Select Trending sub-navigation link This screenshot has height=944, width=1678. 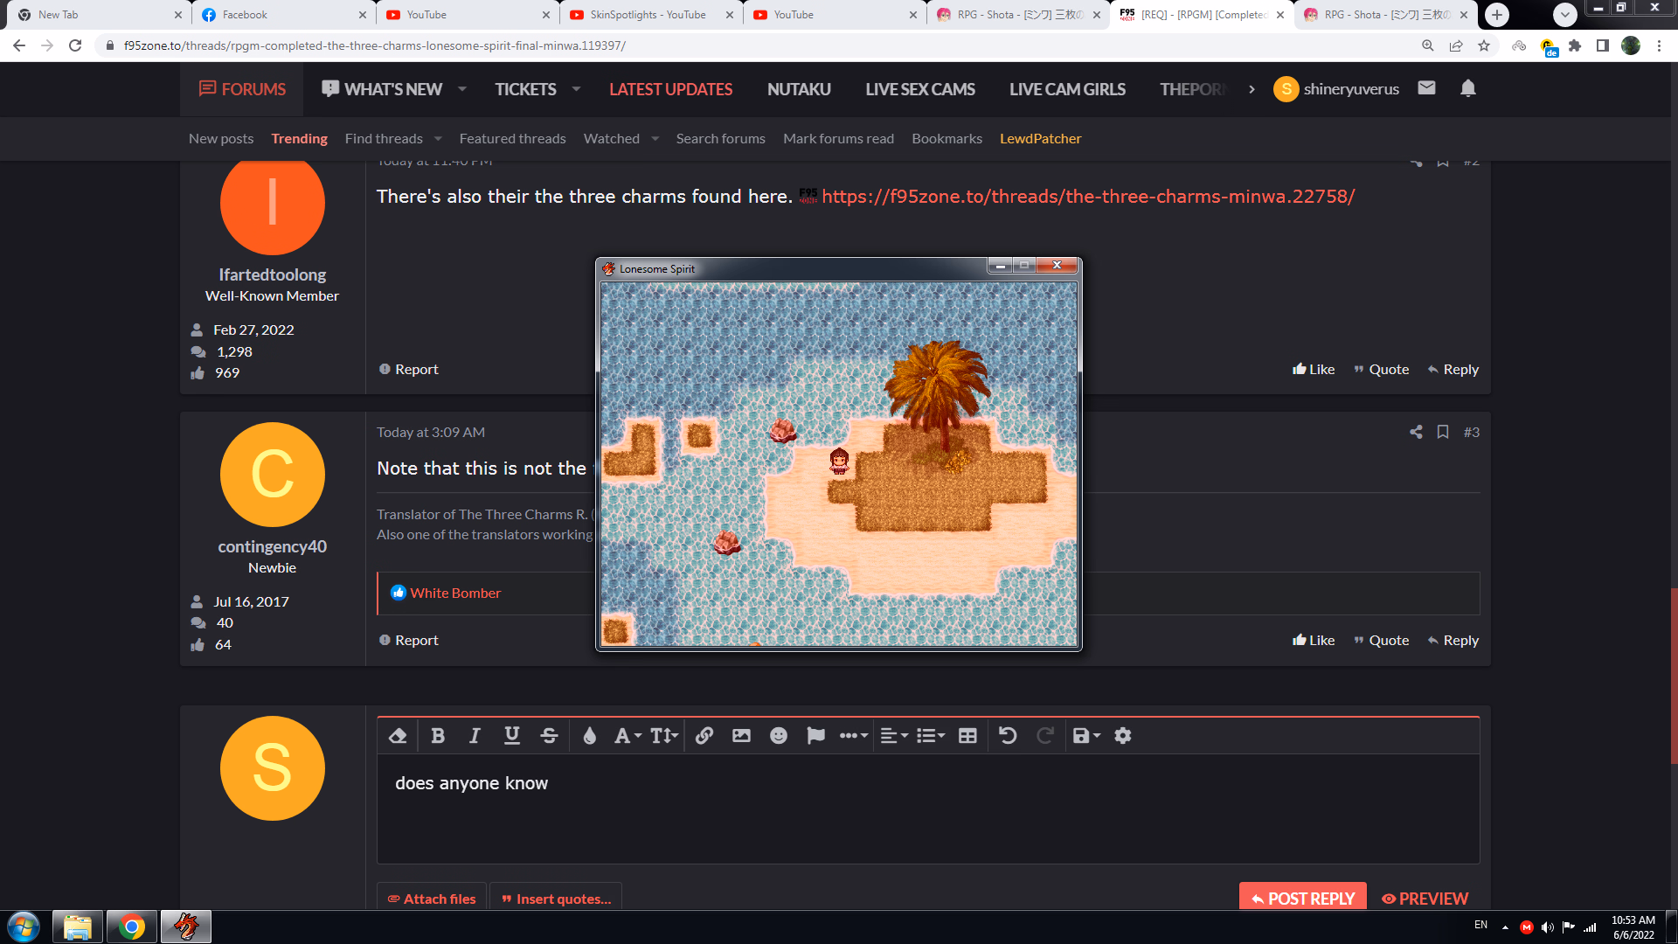coord(299,138)
